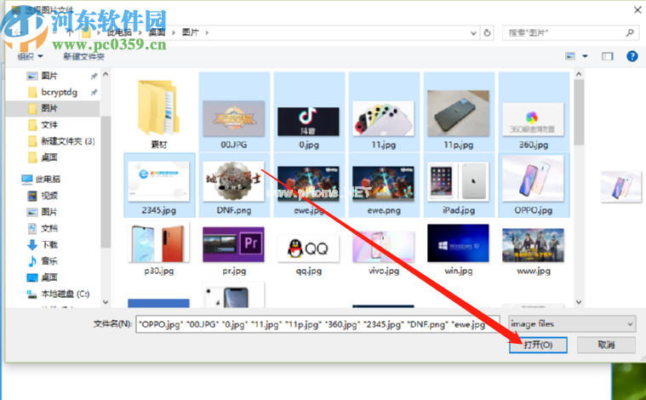
Task: Click the search magnifier icon
Action: coord(630,32)
